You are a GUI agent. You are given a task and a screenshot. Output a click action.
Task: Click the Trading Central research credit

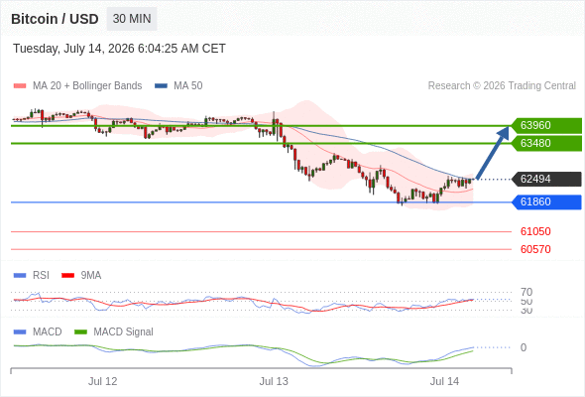click(x=502, y=86)
